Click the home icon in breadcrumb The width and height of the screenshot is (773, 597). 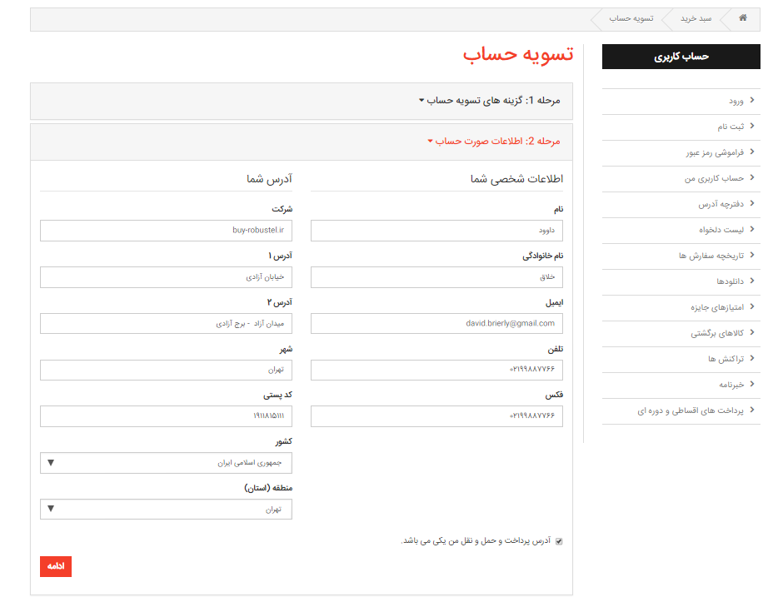pos(743,18)
